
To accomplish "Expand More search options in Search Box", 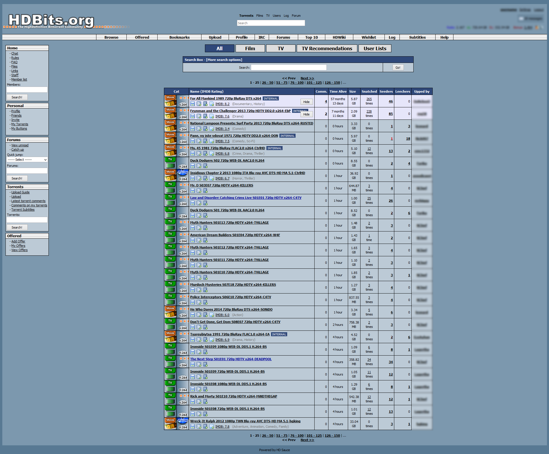I will click(224, 60).
